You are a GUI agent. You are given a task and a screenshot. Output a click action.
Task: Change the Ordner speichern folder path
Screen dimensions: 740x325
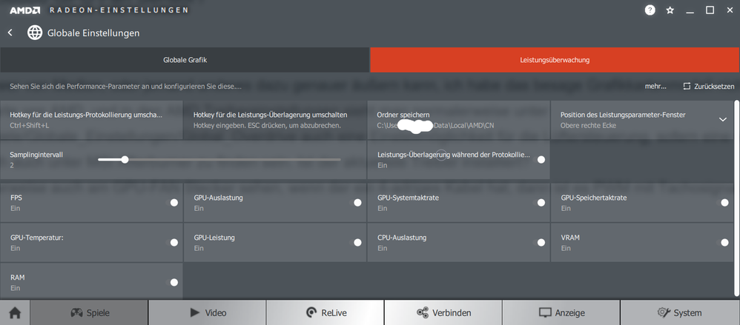[458, 120]
